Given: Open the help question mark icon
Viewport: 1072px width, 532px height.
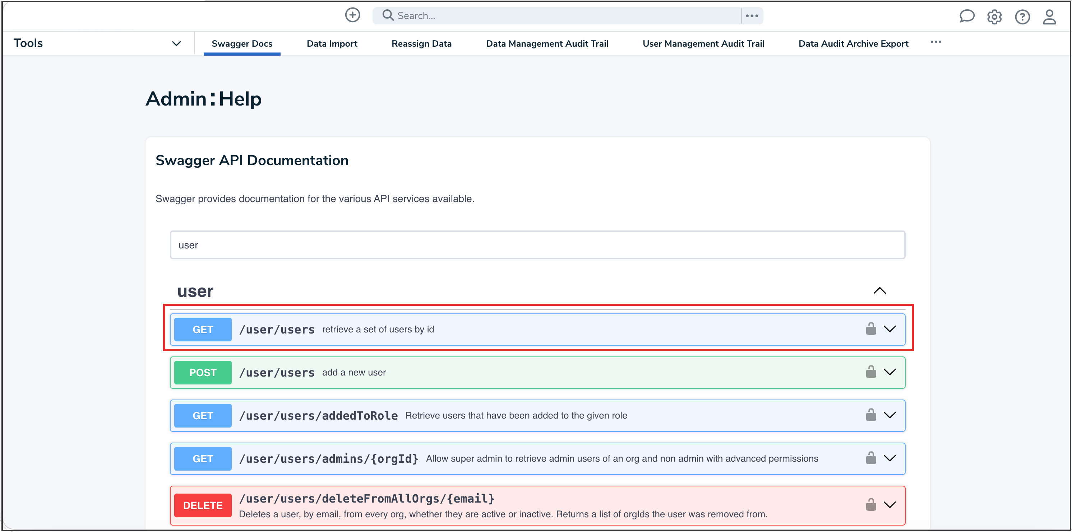Looking at the screenshot, I should click(1022, 17).
